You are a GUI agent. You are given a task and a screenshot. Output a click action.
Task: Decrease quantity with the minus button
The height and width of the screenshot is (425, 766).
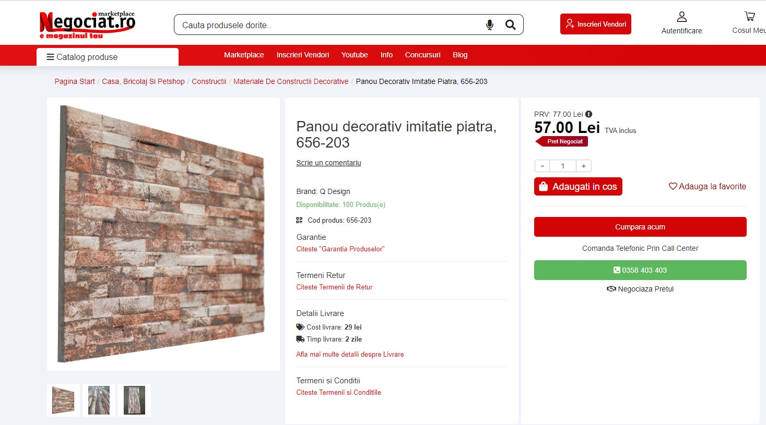coord(543,166)
